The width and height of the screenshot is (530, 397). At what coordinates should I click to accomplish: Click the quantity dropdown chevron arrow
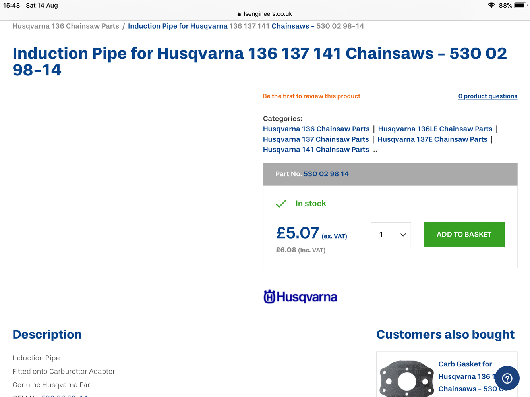click(403, 235)
